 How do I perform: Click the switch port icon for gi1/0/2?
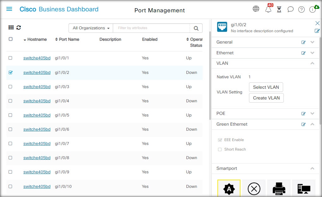222,27
